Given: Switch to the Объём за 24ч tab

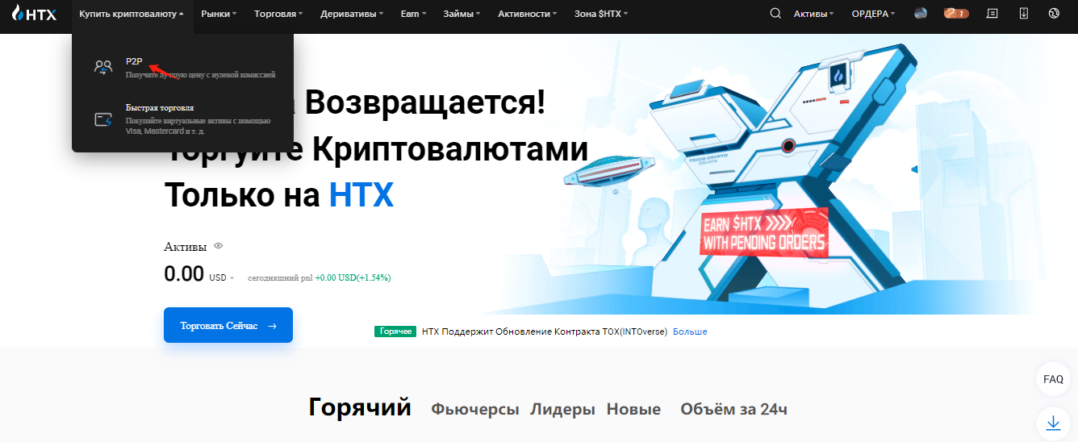Looking at the screenshot, I should 733,409.
